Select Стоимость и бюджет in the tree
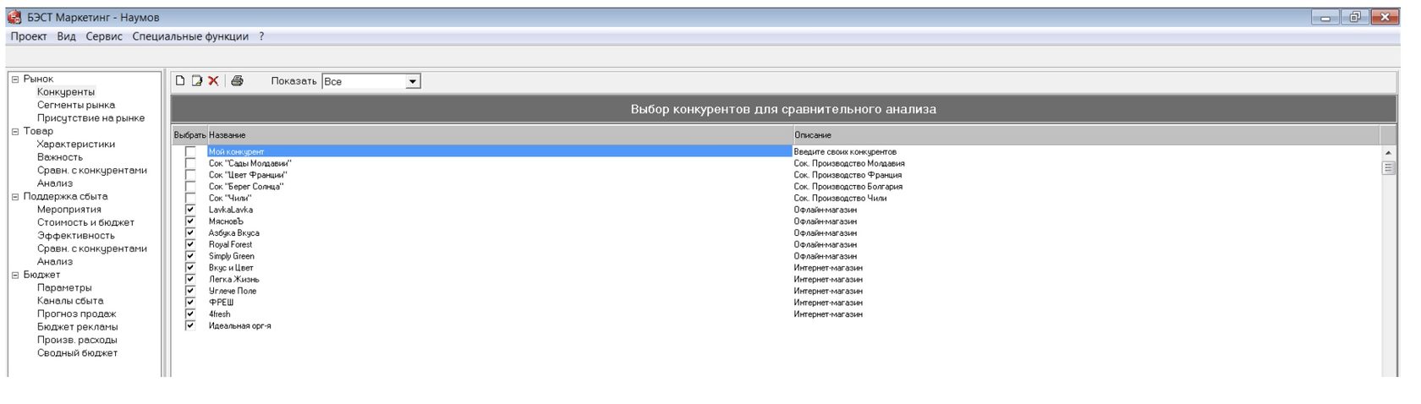The image size is (1421, 404). [x=85, y=223]
